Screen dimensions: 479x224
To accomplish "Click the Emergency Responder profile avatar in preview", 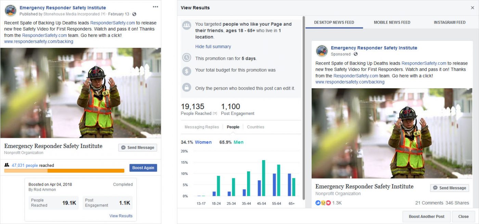I will click(x=322, y=51).
